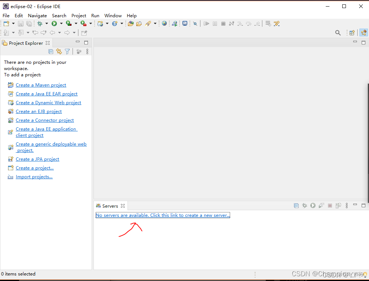Viewport: 369px width, 281px height.
Task: Select the Servers tab
Action: 110,206
